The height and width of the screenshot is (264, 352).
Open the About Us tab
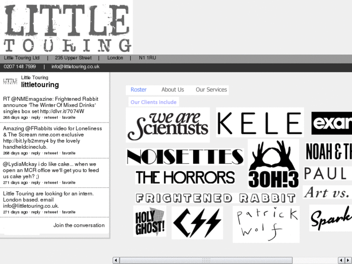[x=173, y=90]
